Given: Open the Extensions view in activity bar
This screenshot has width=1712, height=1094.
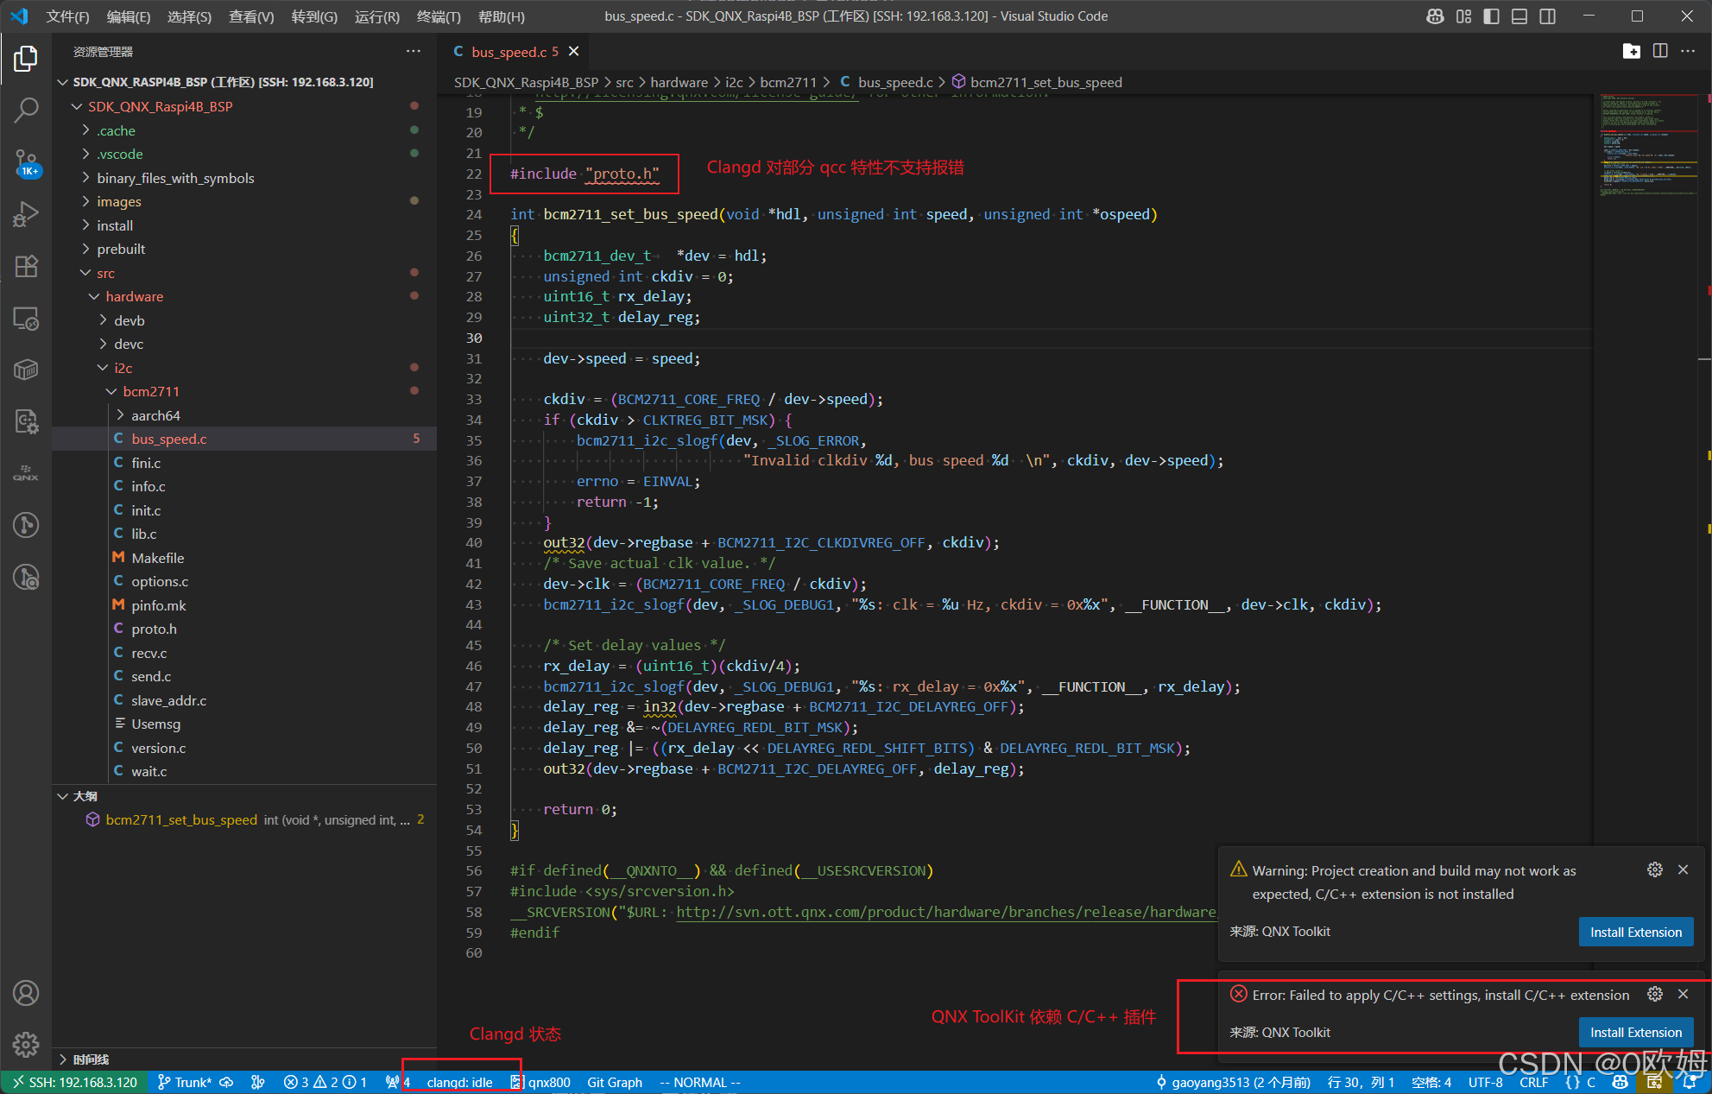Looking at the screenshot, I should point(26,266).
